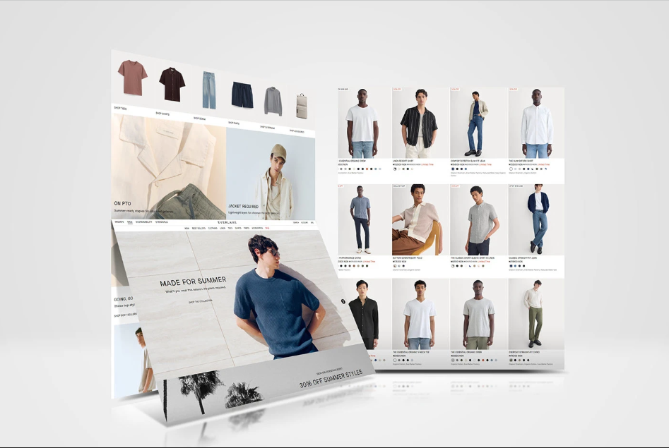Viewport: 669px width, 448px height.
Task: Click the Classic Straight Fit Jean product title
Action: 523,258
